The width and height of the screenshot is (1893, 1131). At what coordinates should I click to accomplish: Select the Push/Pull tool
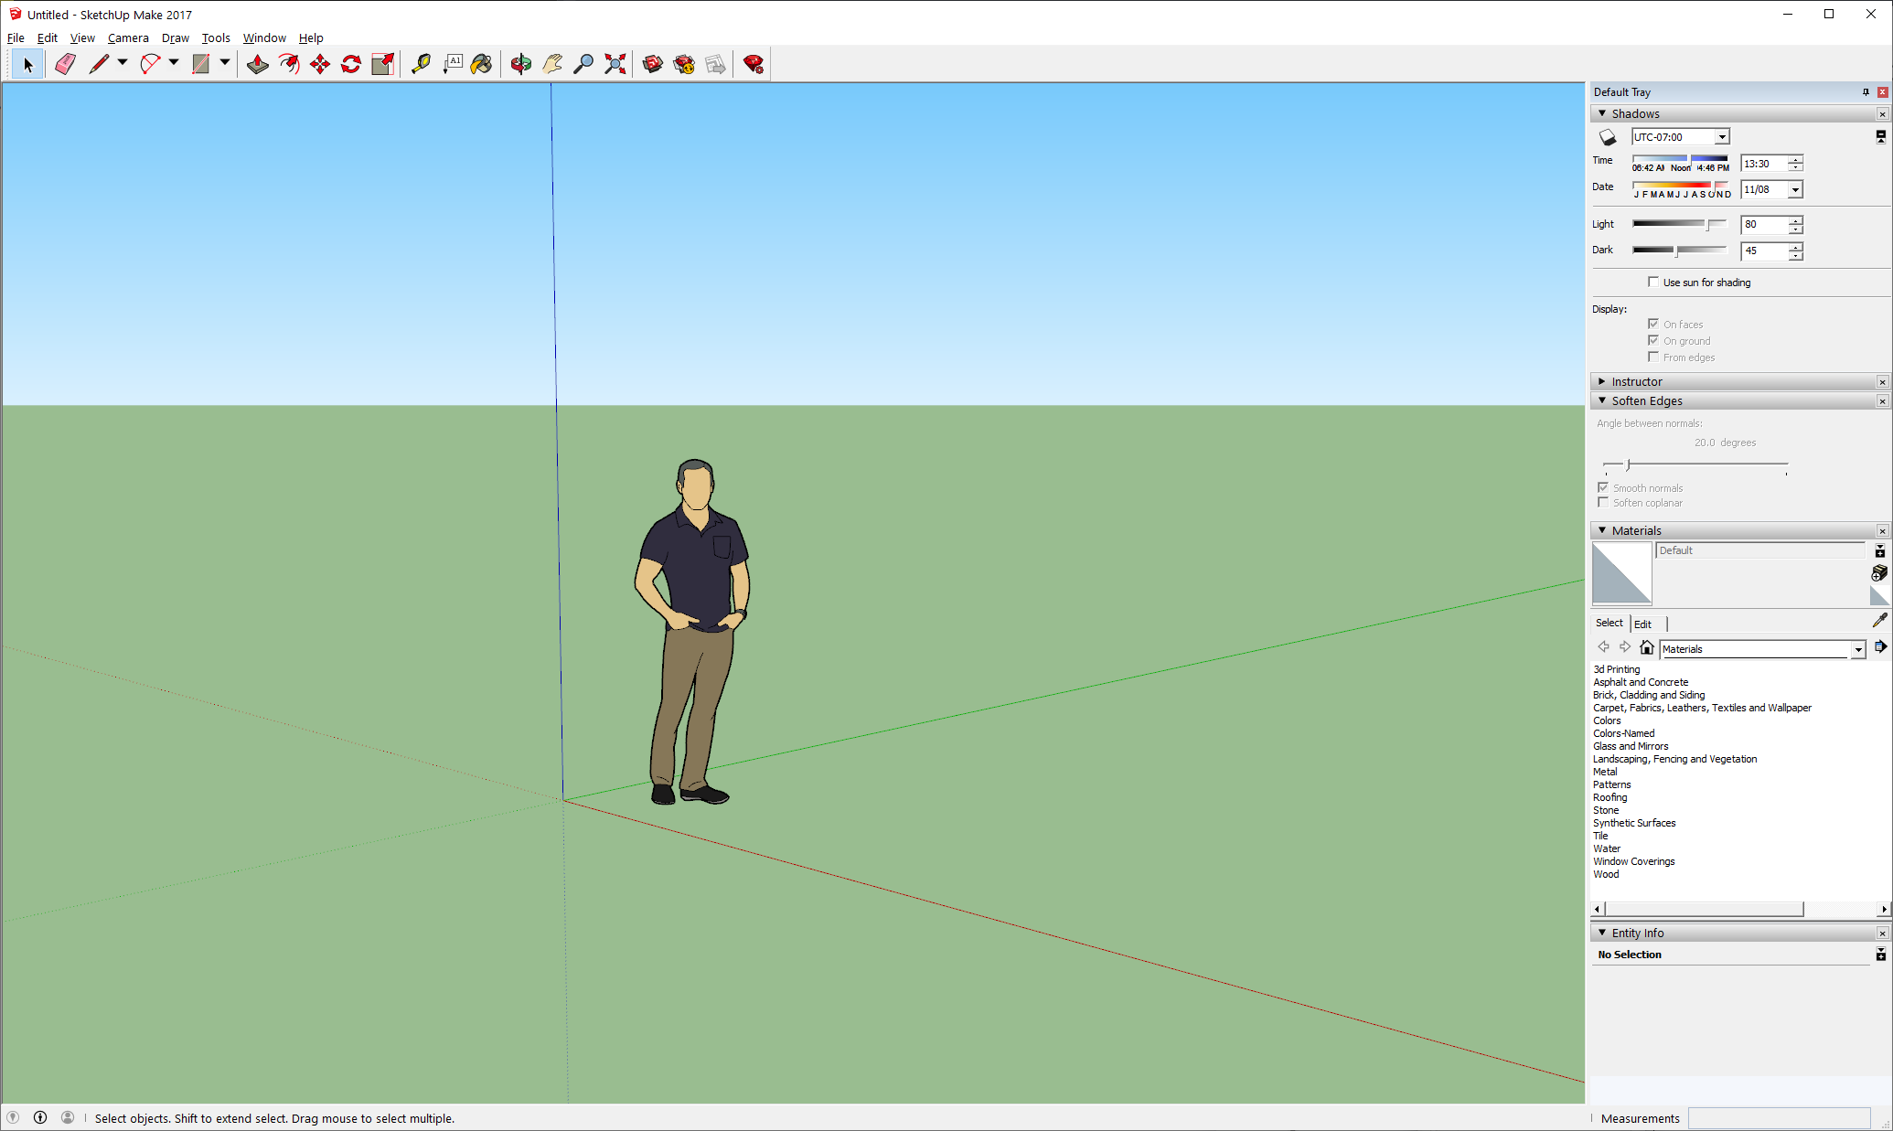(x=258, y=64)
